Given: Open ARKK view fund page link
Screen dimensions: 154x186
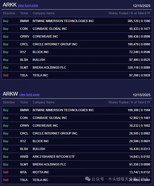Looking at the screenshot, I should coord(28,6).
